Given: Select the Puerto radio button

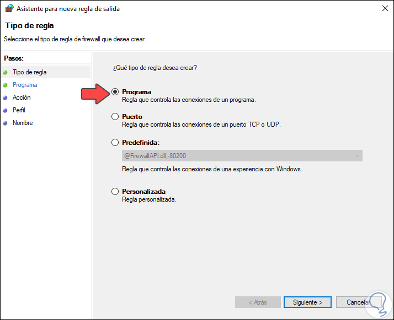Looking at the screenshot, I should 115,117.
